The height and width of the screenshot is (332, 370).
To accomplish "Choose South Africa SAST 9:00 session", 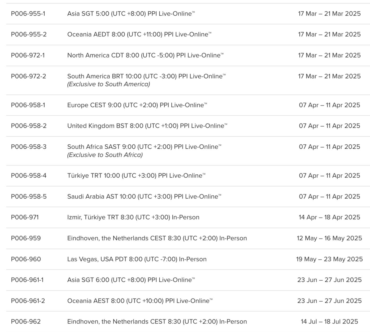I will point(144,147).
